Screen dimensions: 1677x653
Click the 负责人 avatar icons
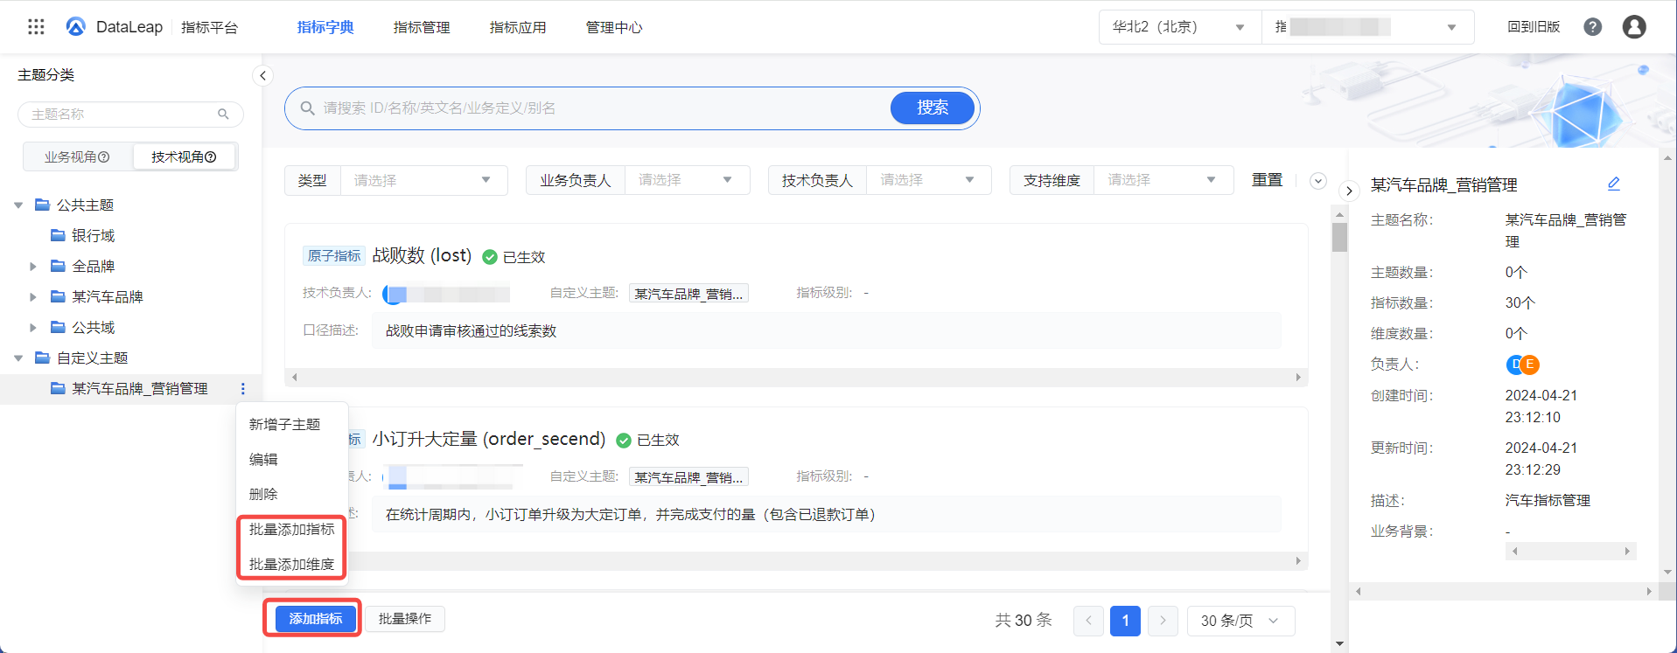click(1523, 365)
